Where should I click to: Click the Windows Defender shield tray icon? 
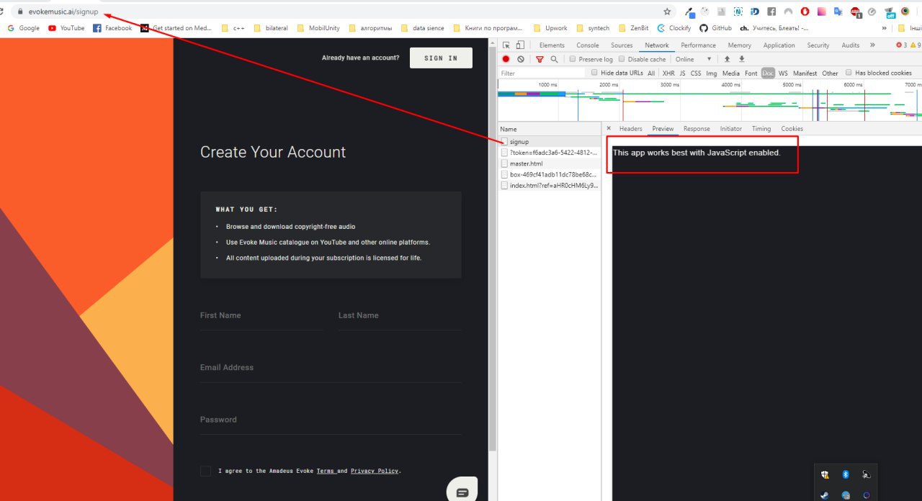[x=825, y=474]
